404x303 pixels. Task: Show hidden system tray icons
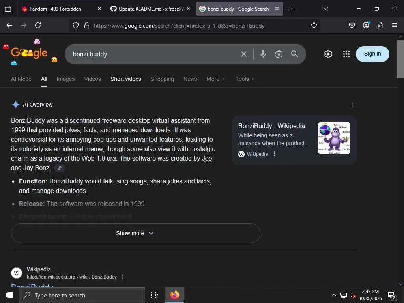[334, 295]
